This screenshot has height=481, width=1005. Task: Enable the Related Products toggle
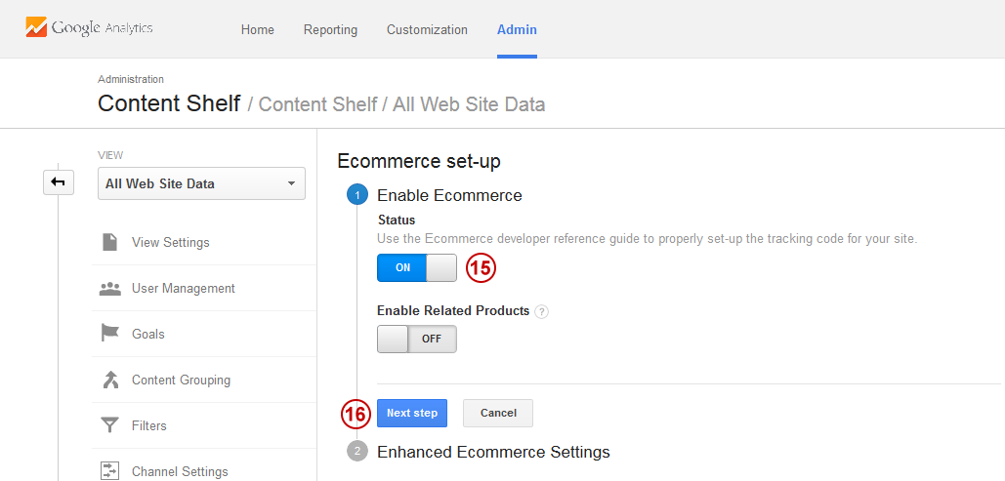[417, 340]
